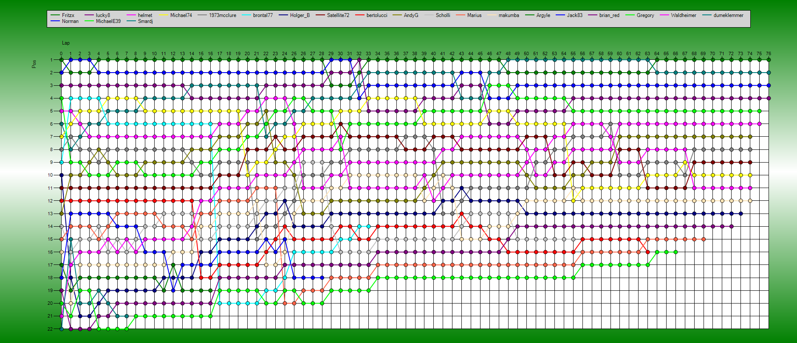This screenshot has height=343, width=797.
Task: Select Fritzx in the legend
Action: coord(68,15)
